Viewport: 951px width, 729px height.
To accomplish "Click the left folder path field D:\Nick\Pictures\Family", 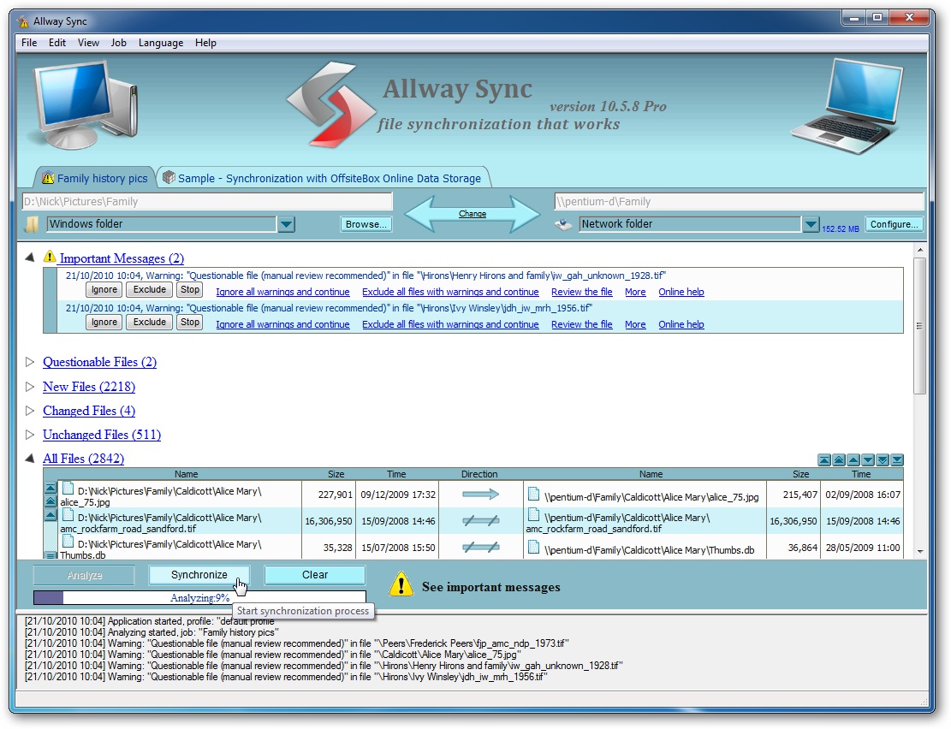I will pos(206,202).
